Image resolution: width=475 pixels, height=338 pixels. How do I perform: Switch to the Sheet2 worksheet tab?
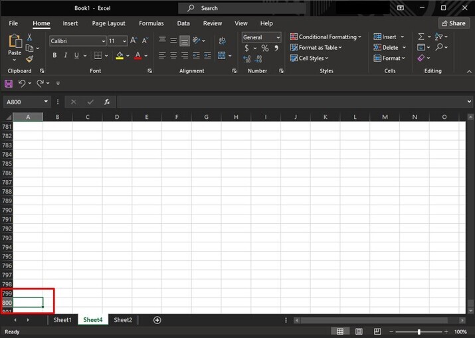tap(123, 320)
